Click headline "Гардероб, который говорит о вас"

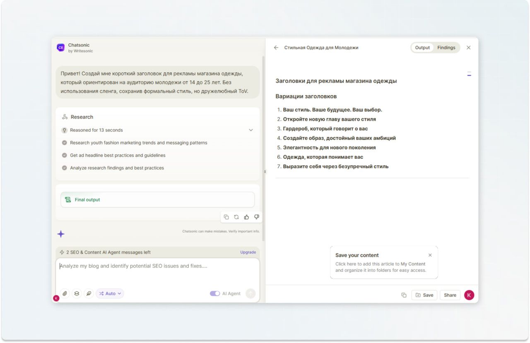click(x=325, y=129)
